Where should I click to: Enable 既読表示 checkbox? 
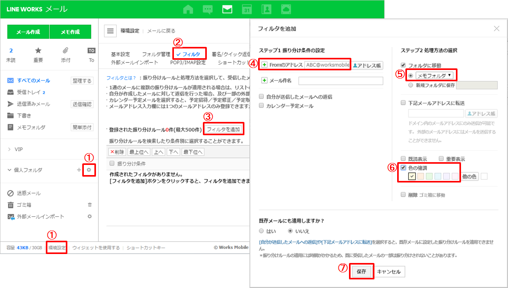403,159
